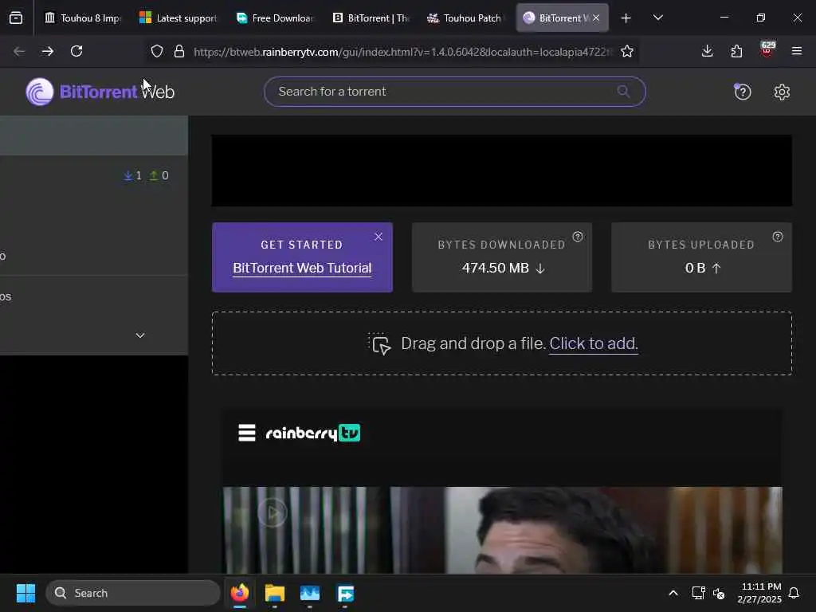Switch to Touhou 8 Imp tab
The image size is (816, 612).
coord(82,18)
